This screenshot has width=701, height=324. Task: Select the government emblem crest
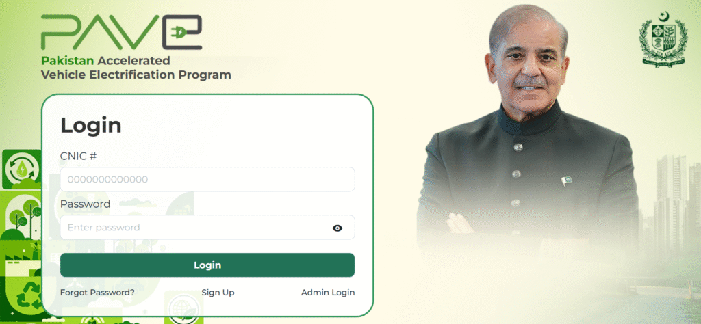(663, 40)
